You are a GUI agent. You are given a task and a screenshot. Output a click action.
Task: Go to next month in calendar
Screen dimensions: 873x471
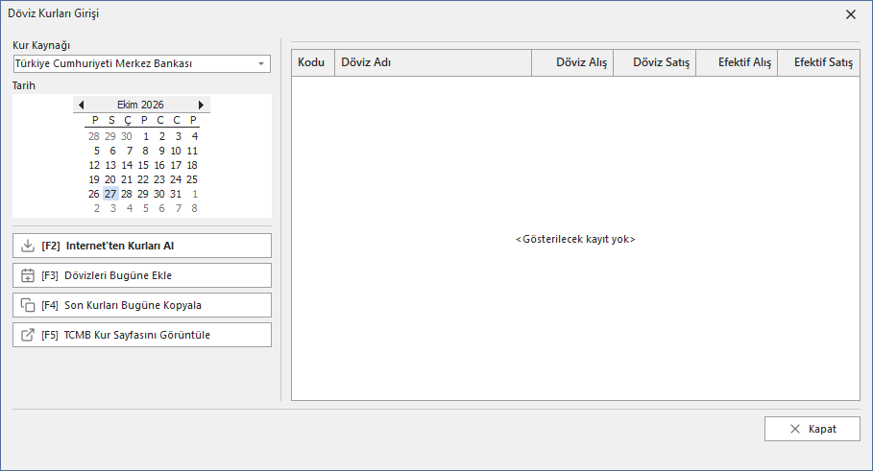coord(201,105)
